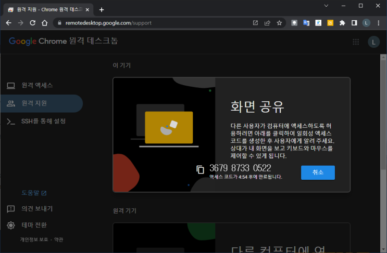387x253 pixels.
Task: Click the code expiry 4:54 text
Action: coord(246,177)
